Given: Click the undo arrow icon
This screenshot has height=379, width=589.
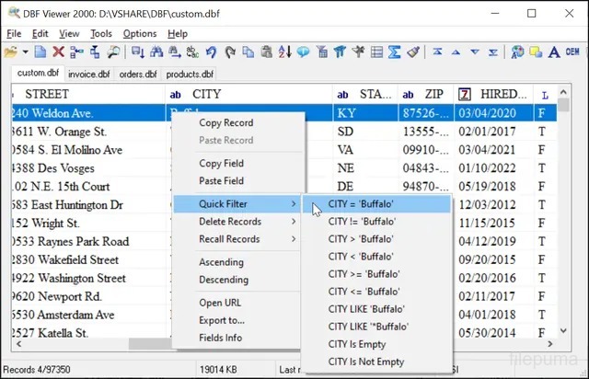Looking at the screenshot, I should tap(211, 52).
